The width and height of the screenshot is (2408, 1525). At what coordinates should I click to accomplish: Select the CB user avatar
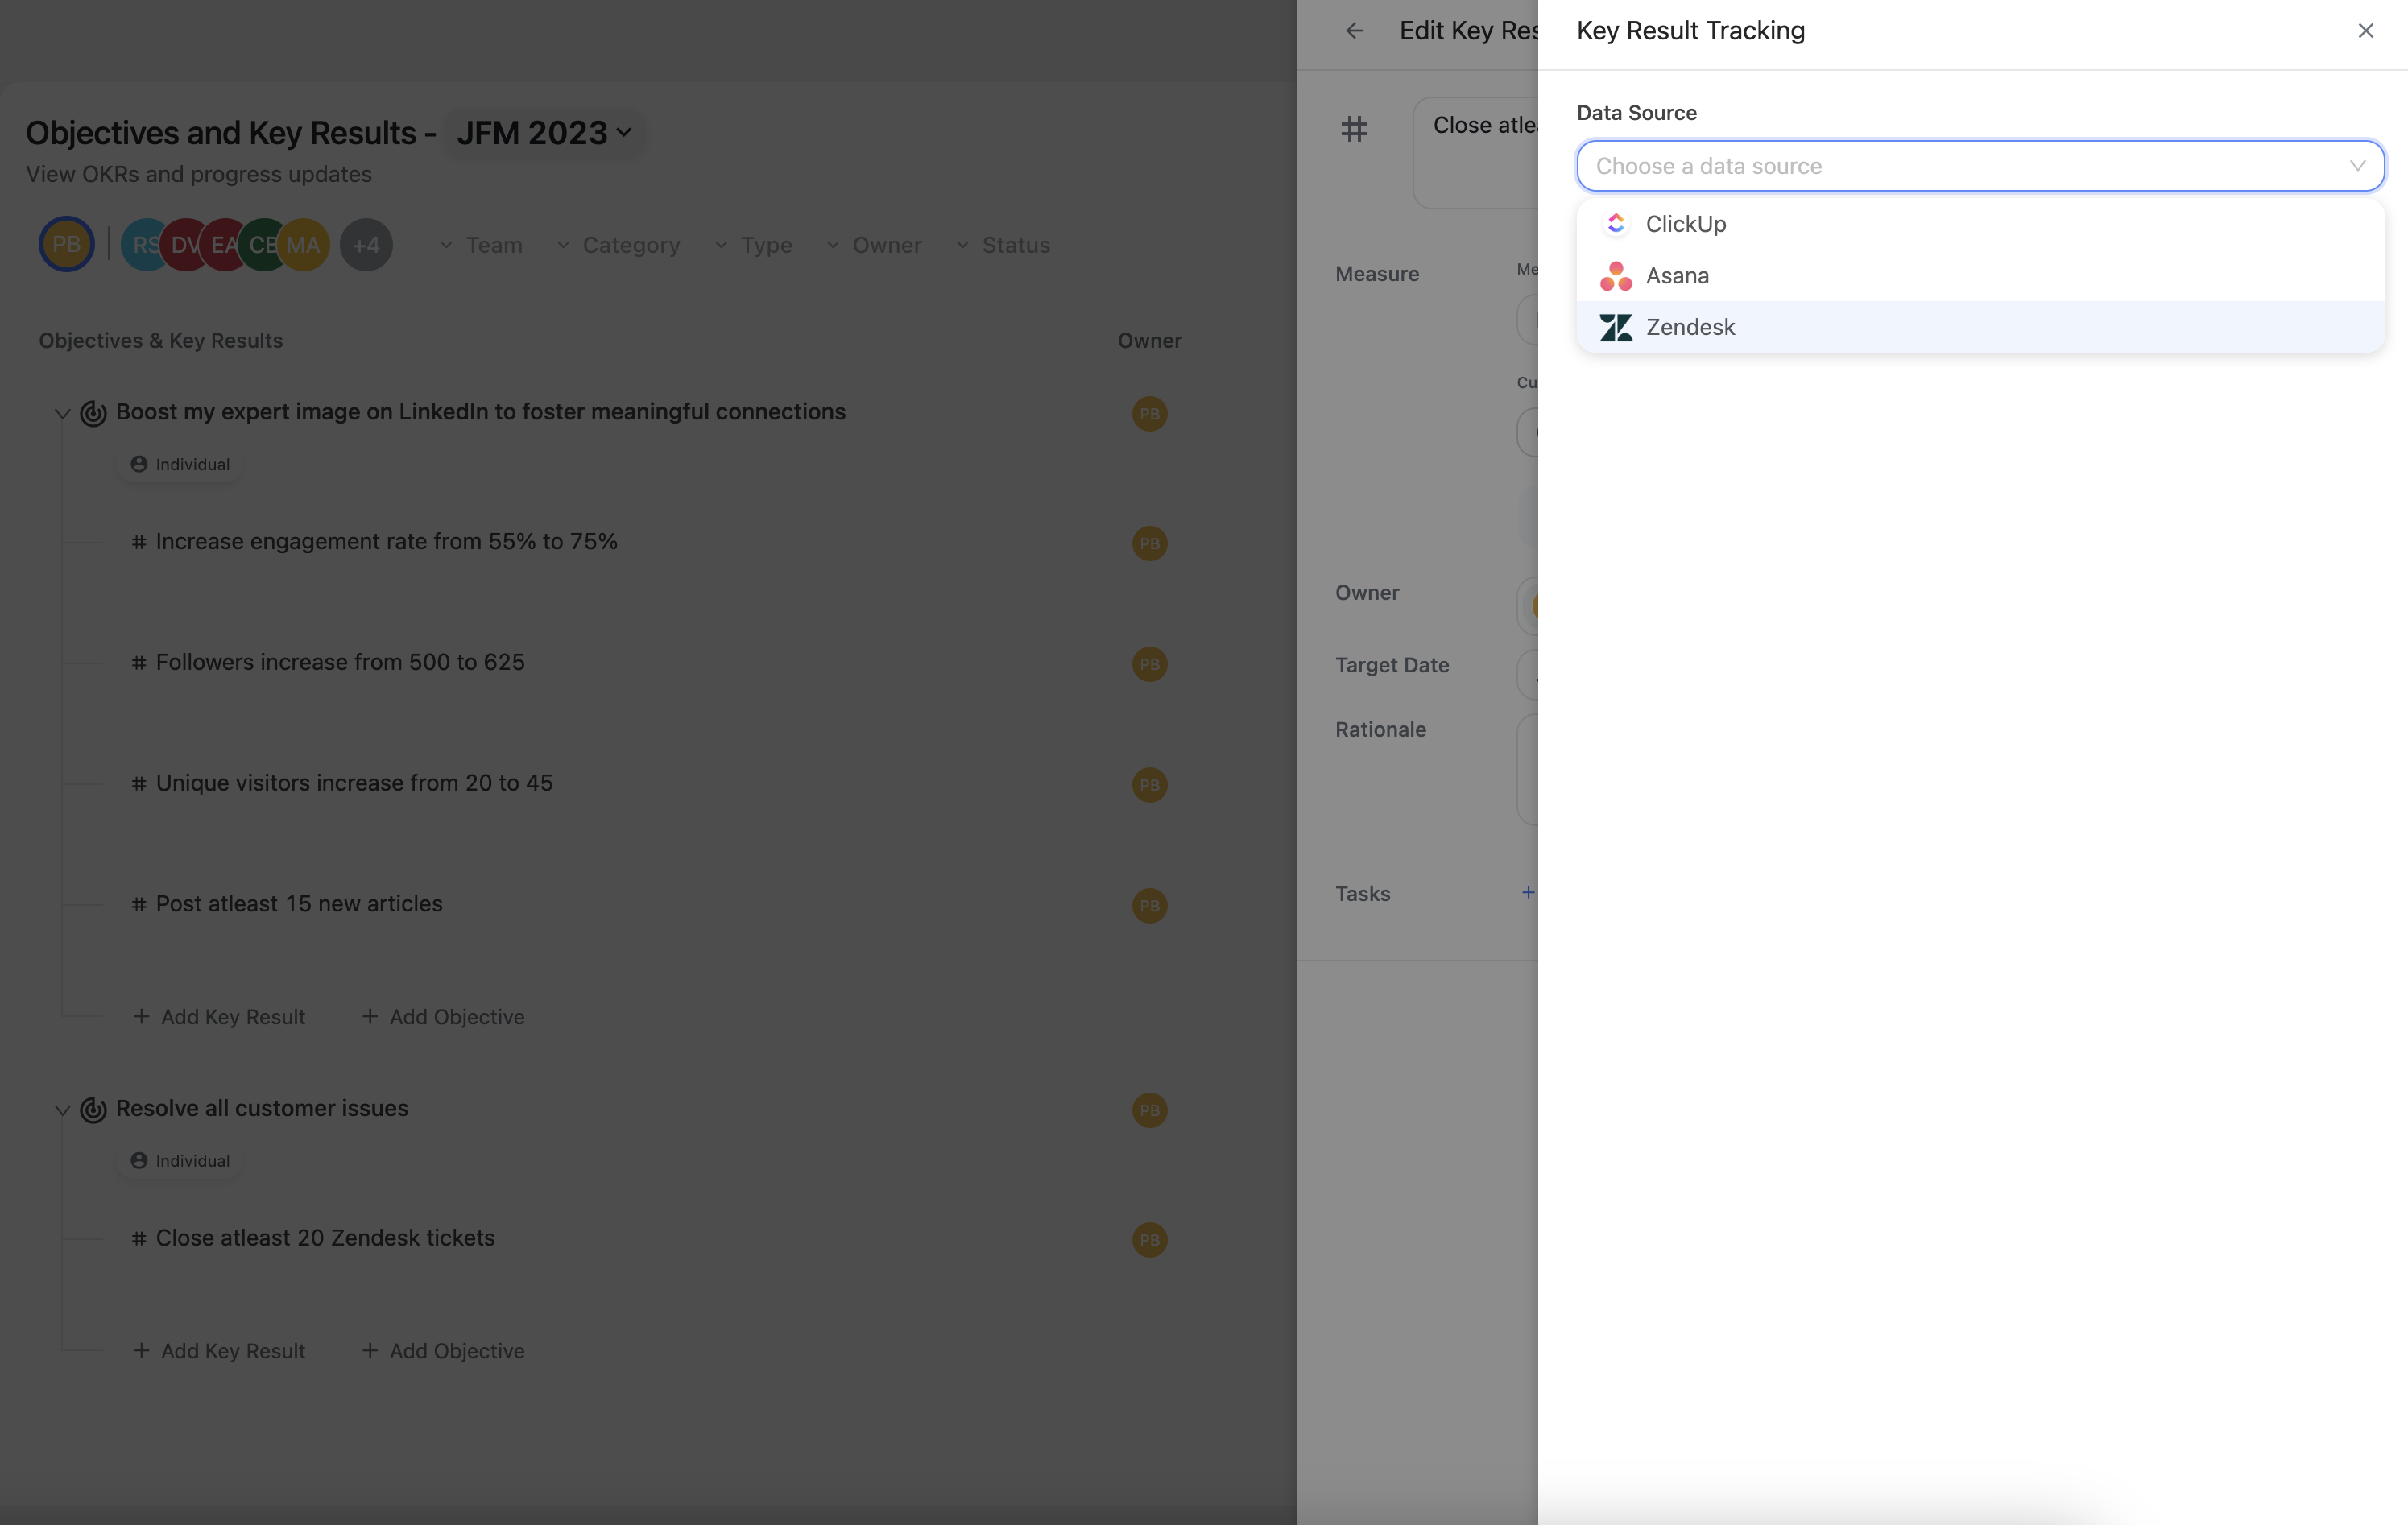(260, 245)
